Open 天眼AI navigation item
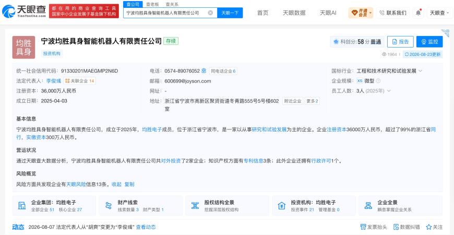The image size is (454, 235). point(328,13)
